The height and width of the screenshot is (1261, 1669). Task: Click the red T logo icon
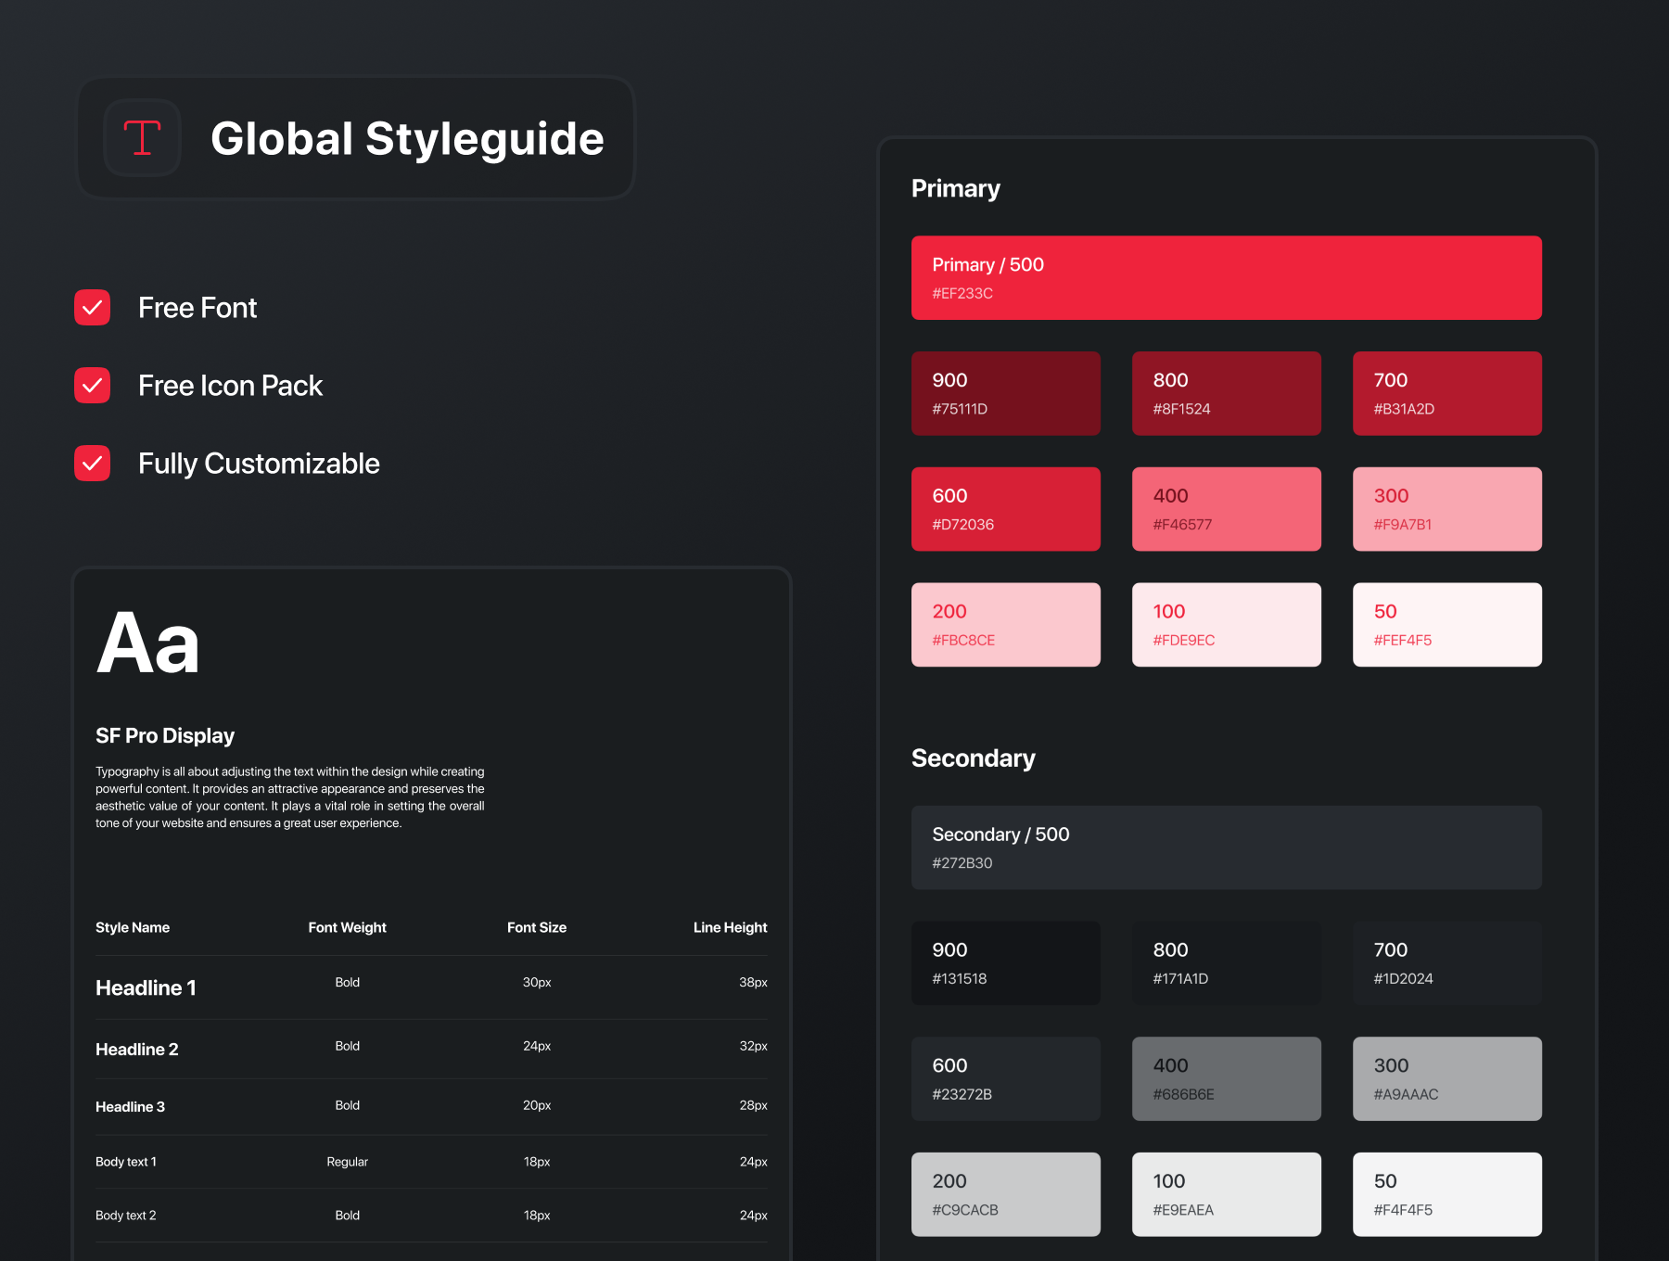[142, 138]
